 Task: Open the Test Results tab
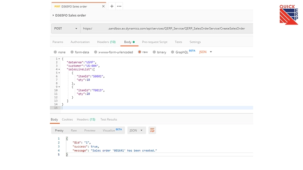point(108,119)
